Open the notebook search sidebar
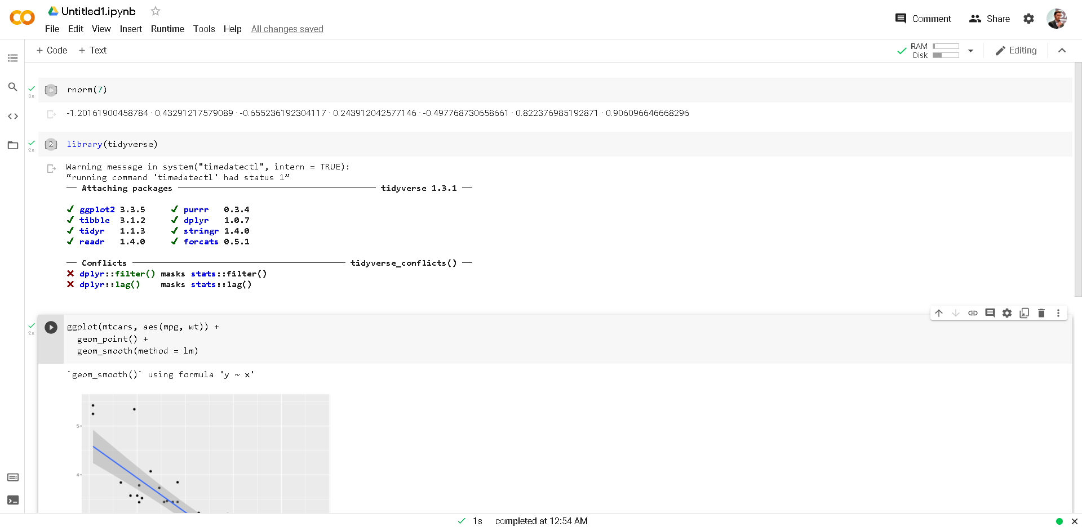This screenshot has height=527, width=1082. click(12, 87)
